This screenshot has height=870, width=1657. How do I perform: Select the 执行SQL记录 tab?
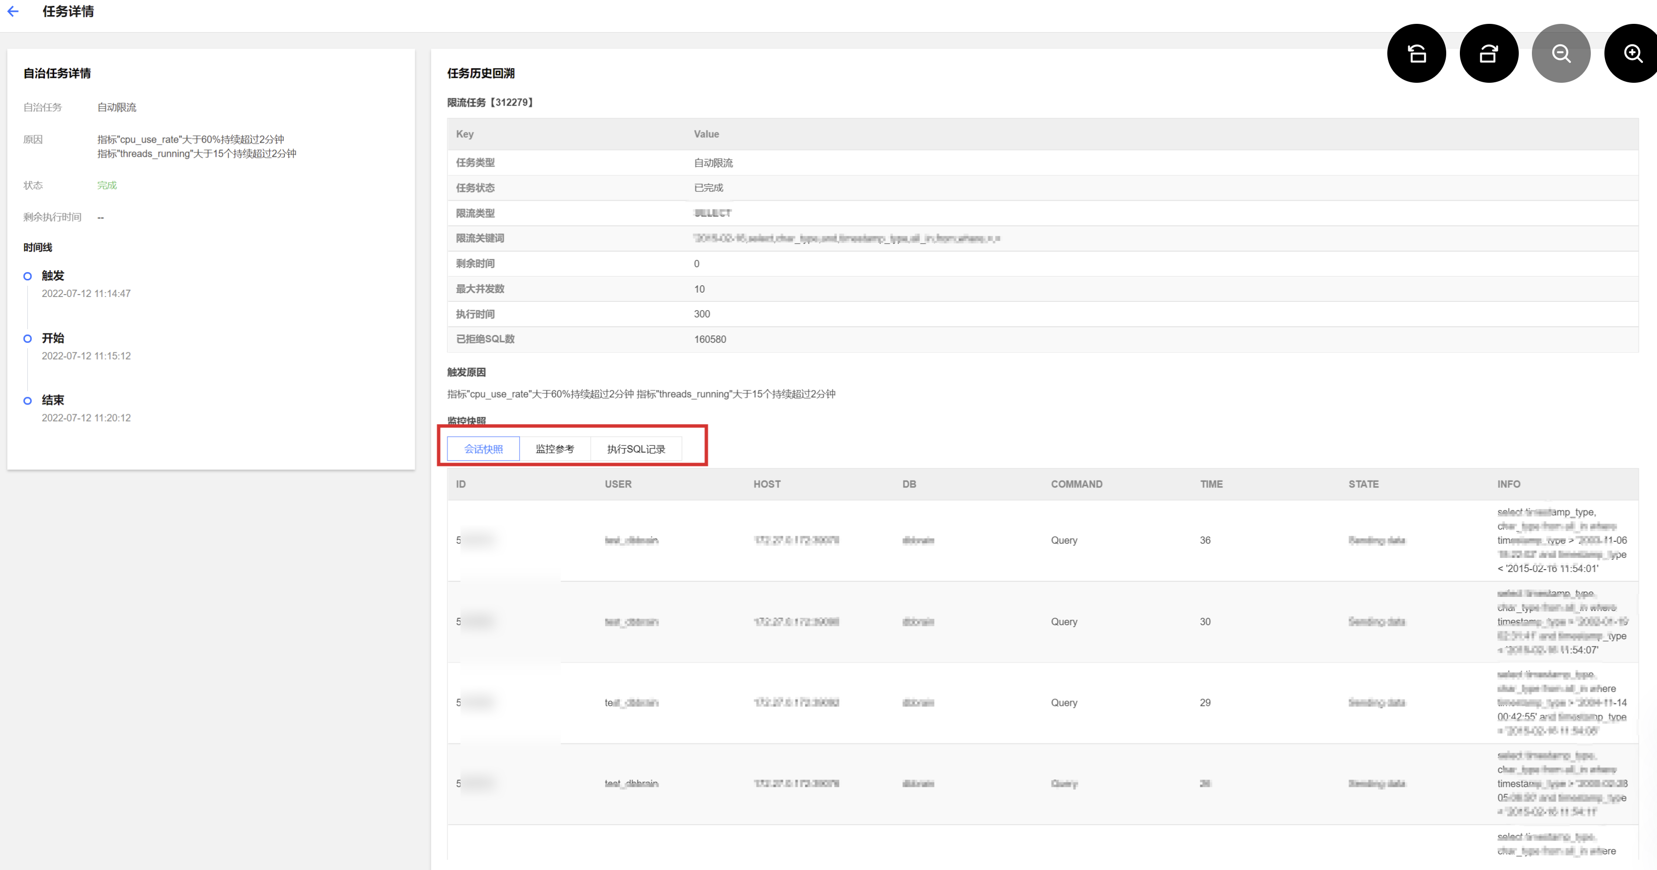coord(636,448)
